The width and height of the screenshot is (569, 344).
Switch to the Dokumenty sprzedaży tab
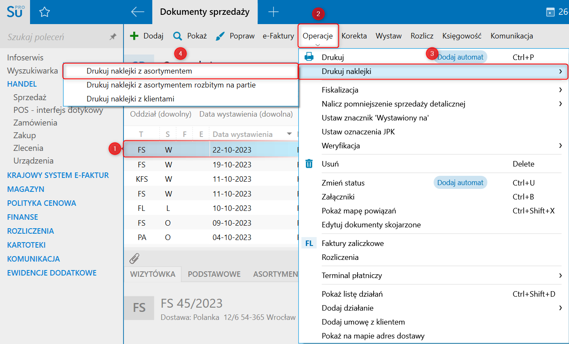(205, 12)
